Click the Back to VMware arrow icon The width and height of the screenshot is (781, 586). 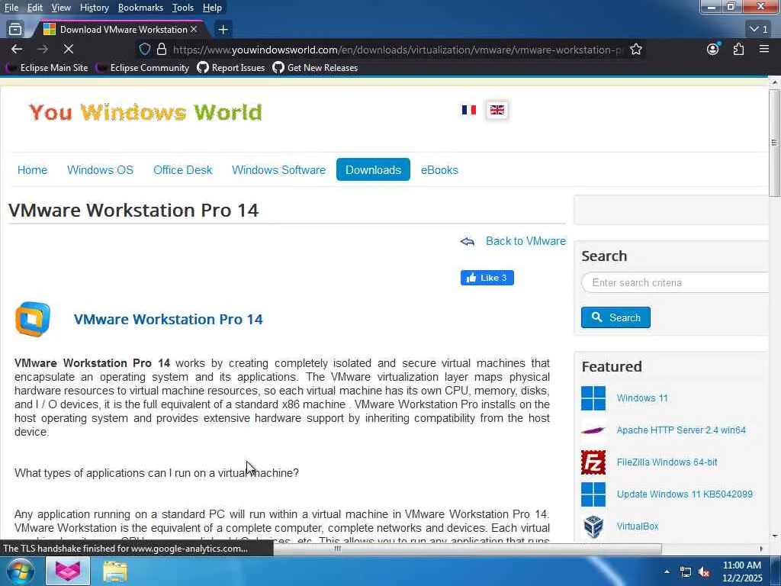[x=468, y=242]
